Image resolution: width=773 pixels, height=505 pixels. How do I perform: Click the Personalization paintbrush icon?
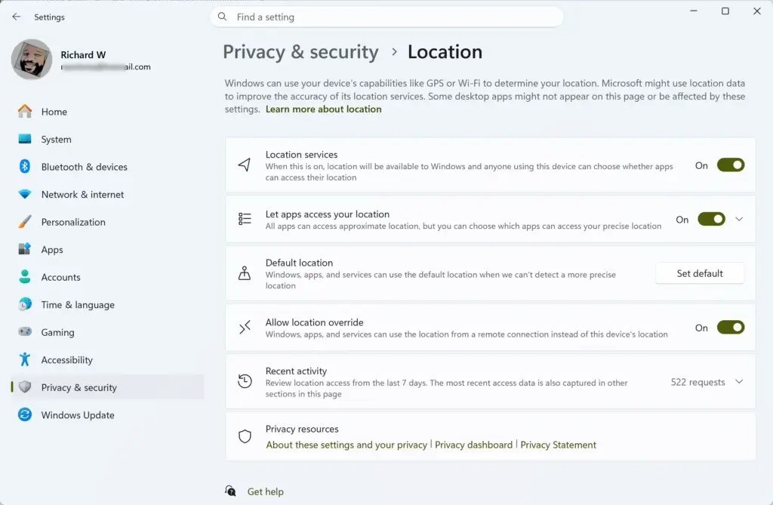[x=25, y=222]
